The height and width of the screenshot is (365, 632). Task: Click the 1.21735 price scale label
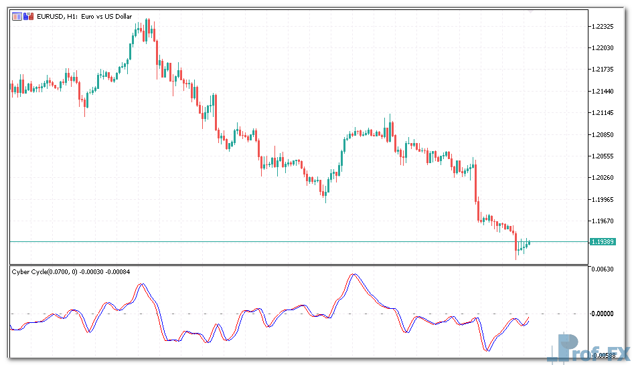click(604, 70)
